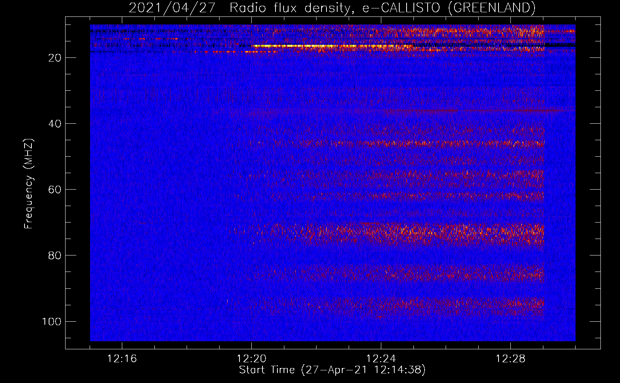The image size is (620, 383).
Task: Click the spectrogram burst band near 46 MHz
Action: click(387, 144)
